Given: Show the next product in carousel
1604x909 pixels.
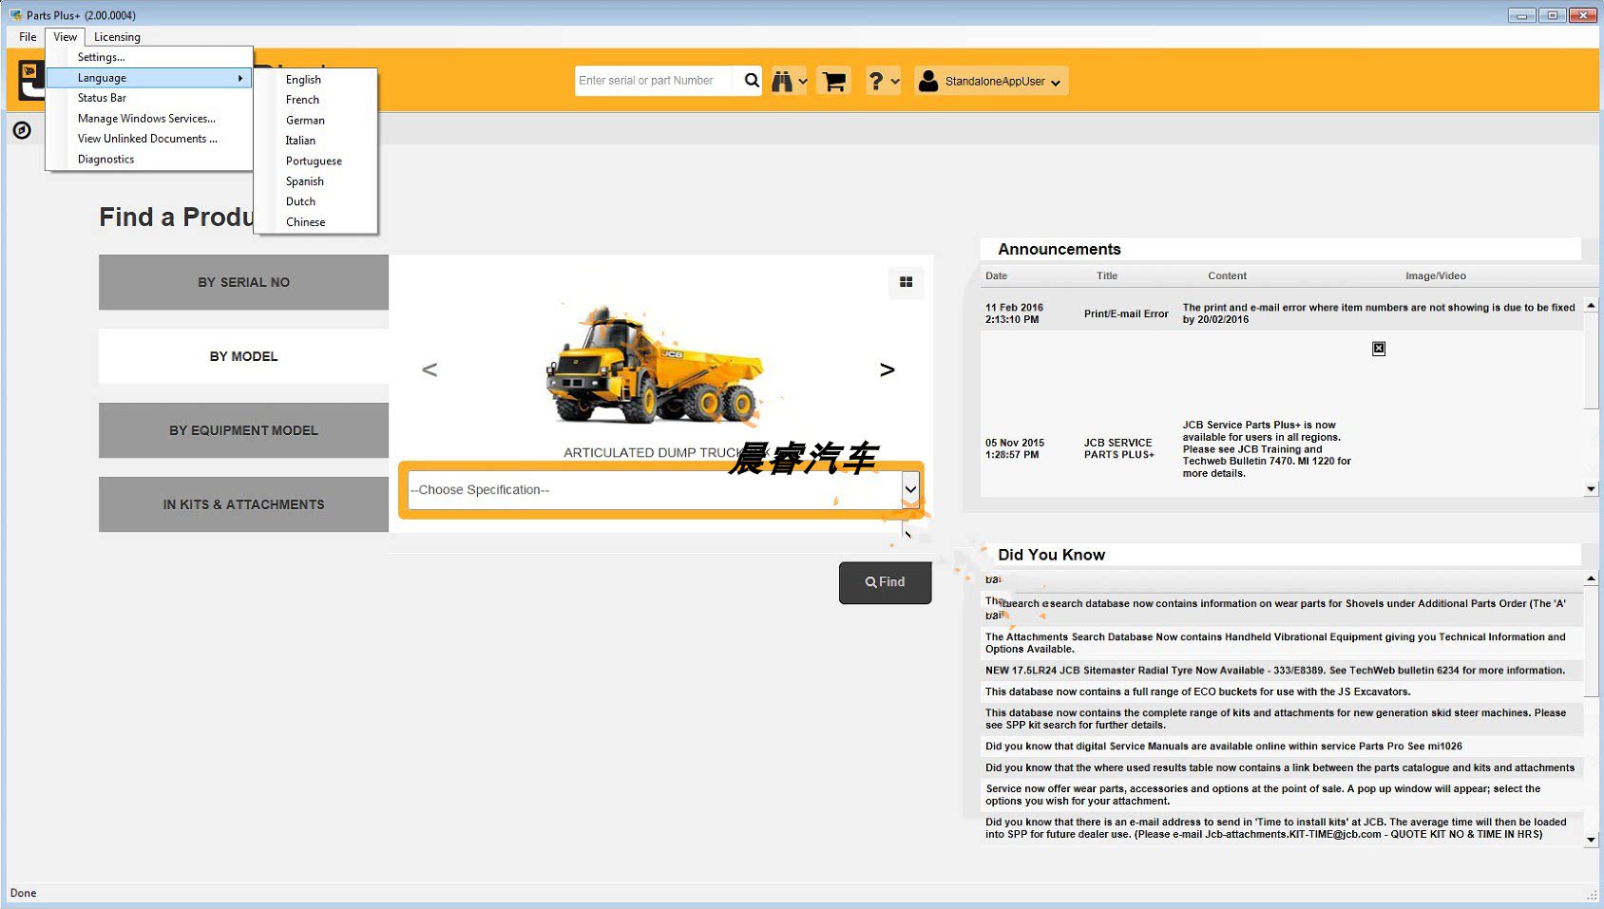Looking at the screenshot, I should pyautogui.click(x=887, y=369).
